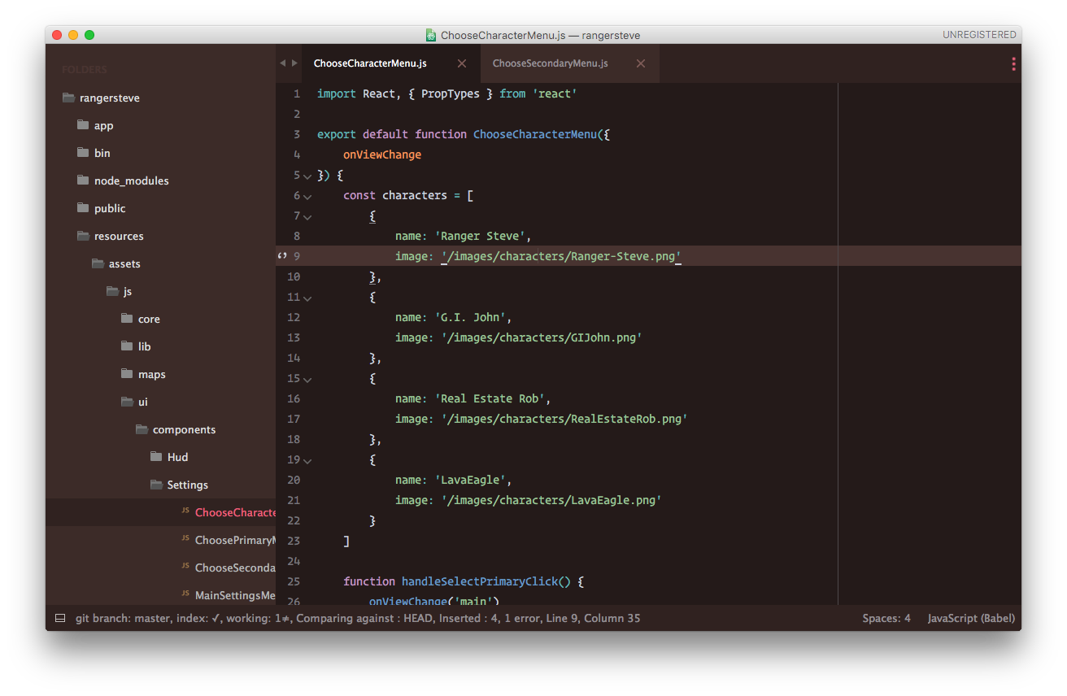1067x696 pixels.
Task: Open ChoosePrimaryMenu file in sidebar
Action: [x=235, y=540]
